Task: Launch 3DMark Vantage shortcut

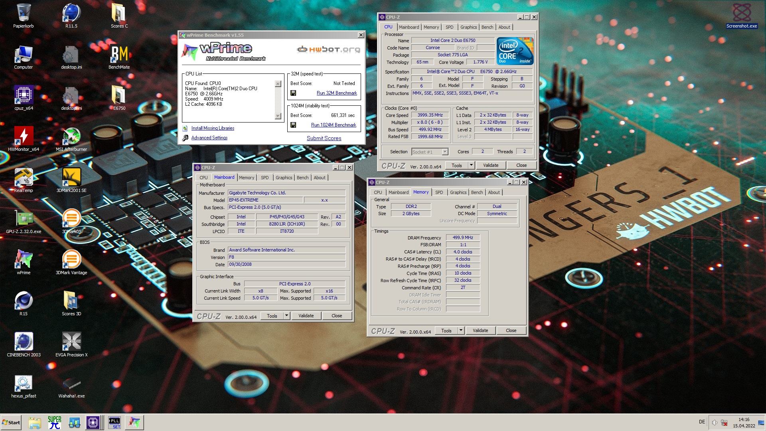Action: (x=71, y=263)
